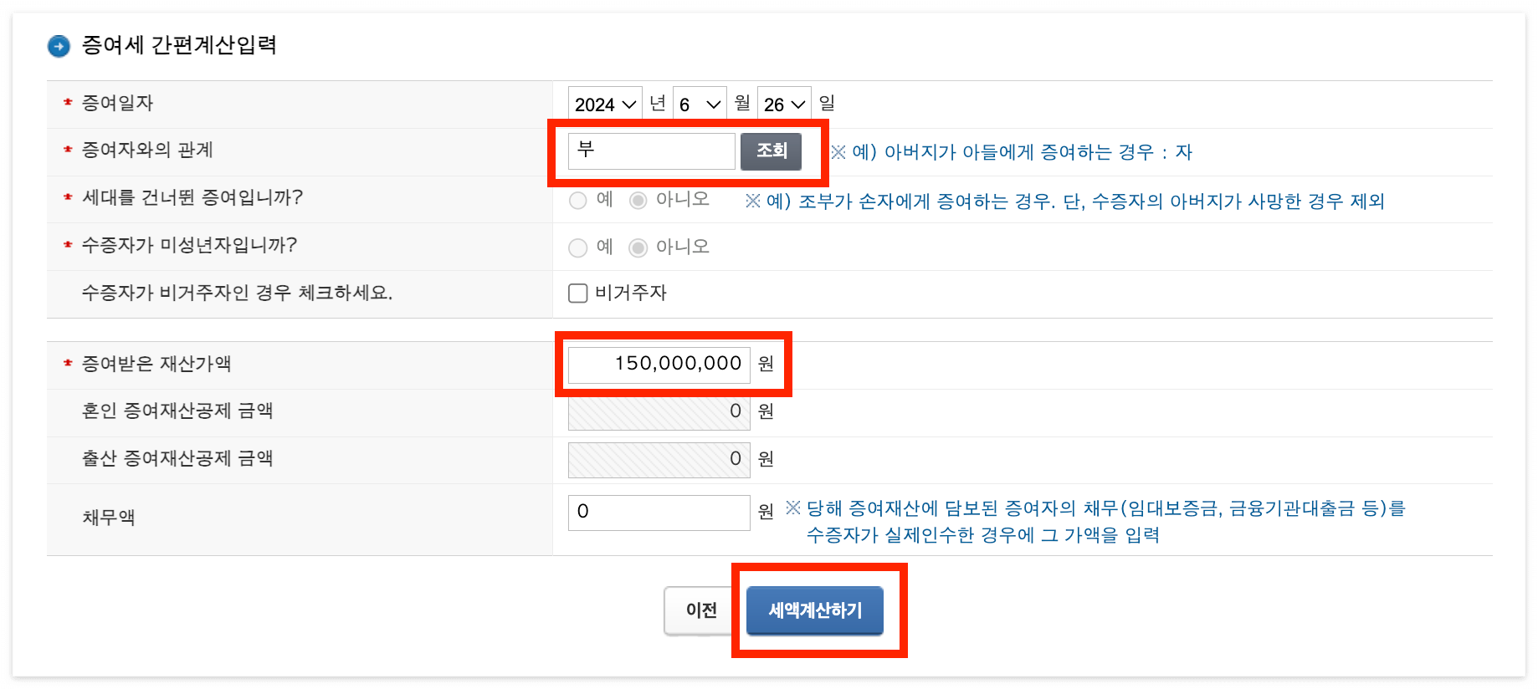Select 예 for 수증자가 미성년자 question
Image resolution: width=1538 pixels, height=689 pixels.
[x=577, y=247]
